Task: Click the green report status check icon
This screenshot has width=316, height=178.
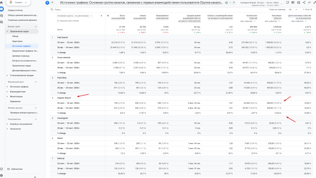Action: 227,3
